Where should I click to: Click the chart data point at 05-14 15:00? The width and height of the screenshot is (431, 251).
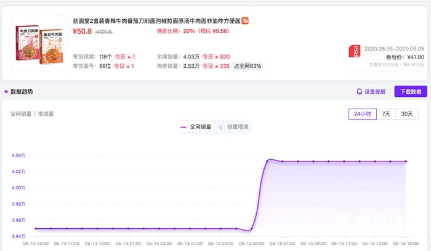36,229
